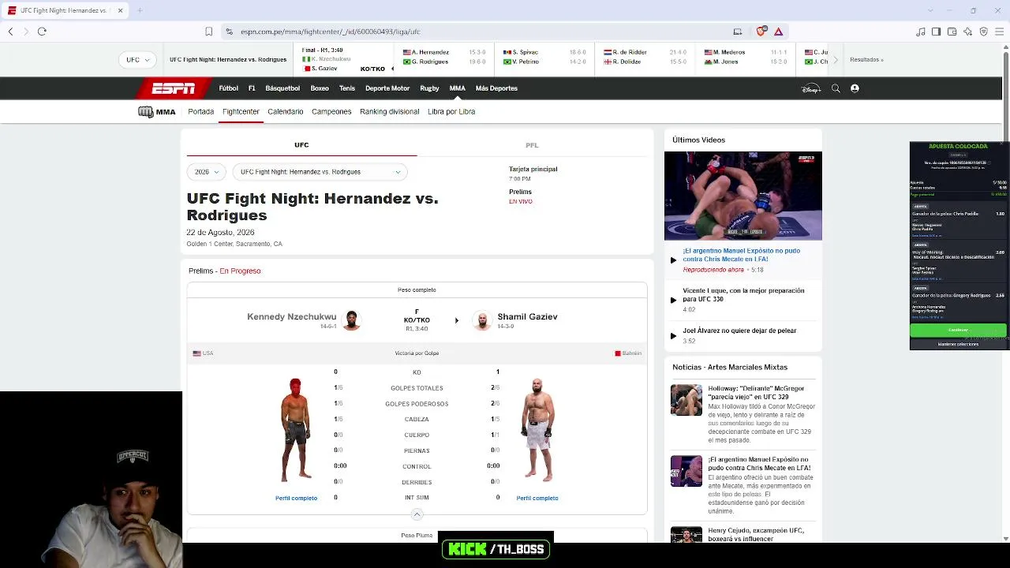Viewport: 1010px width, 568px height.
Task: Open Ranking divisional page
Action: [x=390, y=112]
